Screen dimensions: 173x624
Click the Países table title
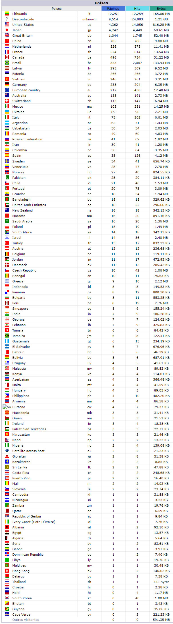(101, 3)
